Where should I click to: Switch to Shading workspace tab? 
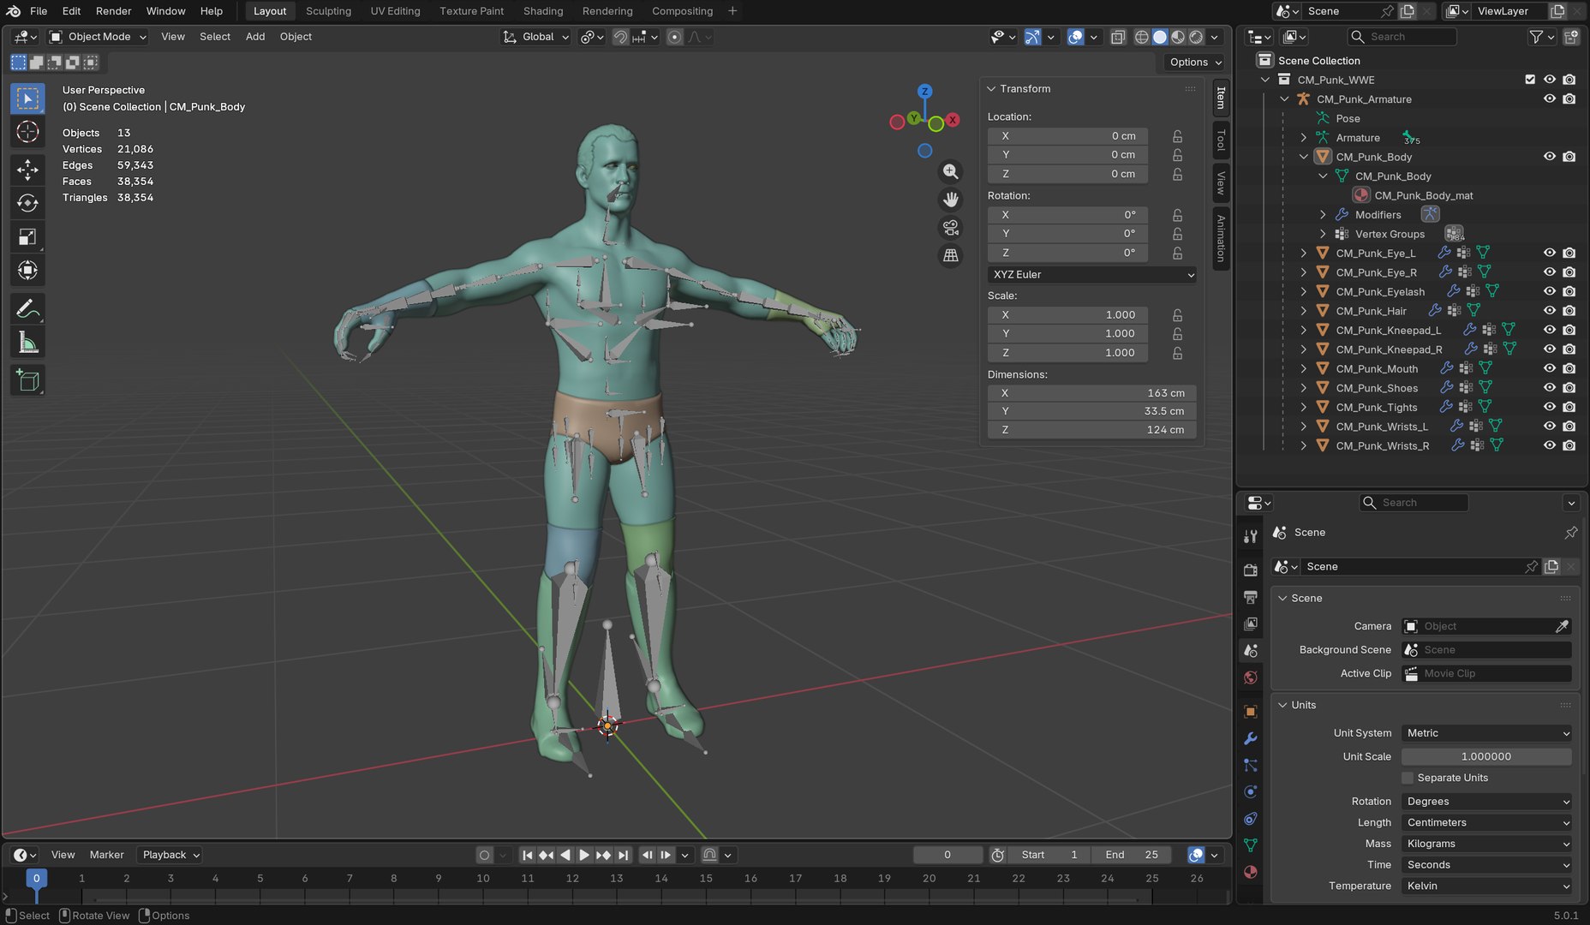(x=543, y=11)
